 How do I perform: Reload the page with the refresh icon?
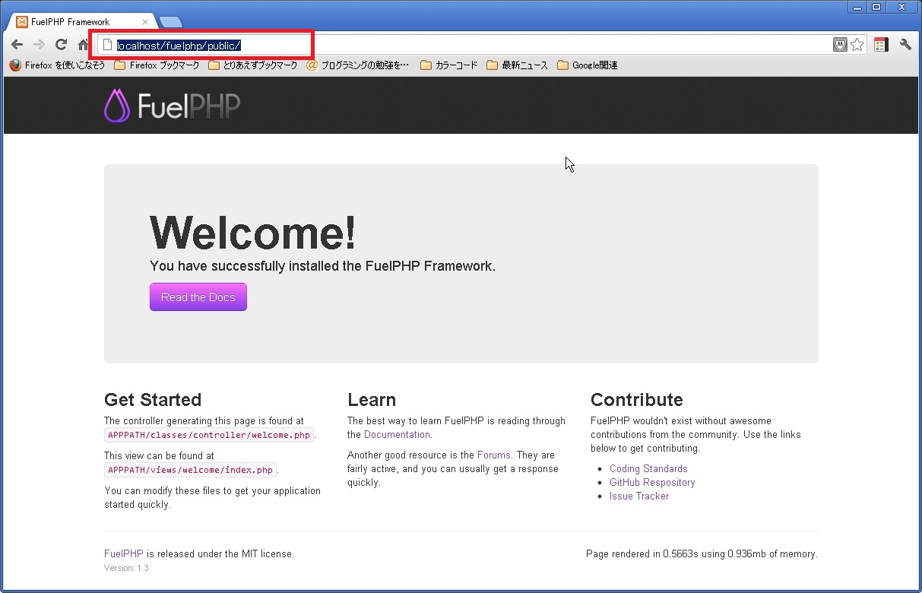click(x=62, y=45)
